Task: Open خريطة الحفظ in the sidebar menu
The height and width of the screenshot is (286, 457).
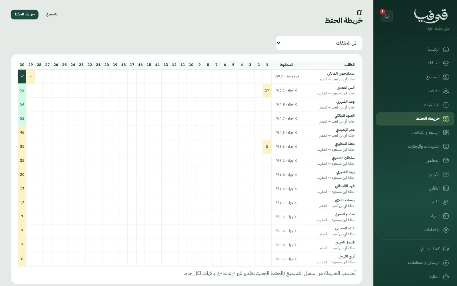Action: (415, 119)
